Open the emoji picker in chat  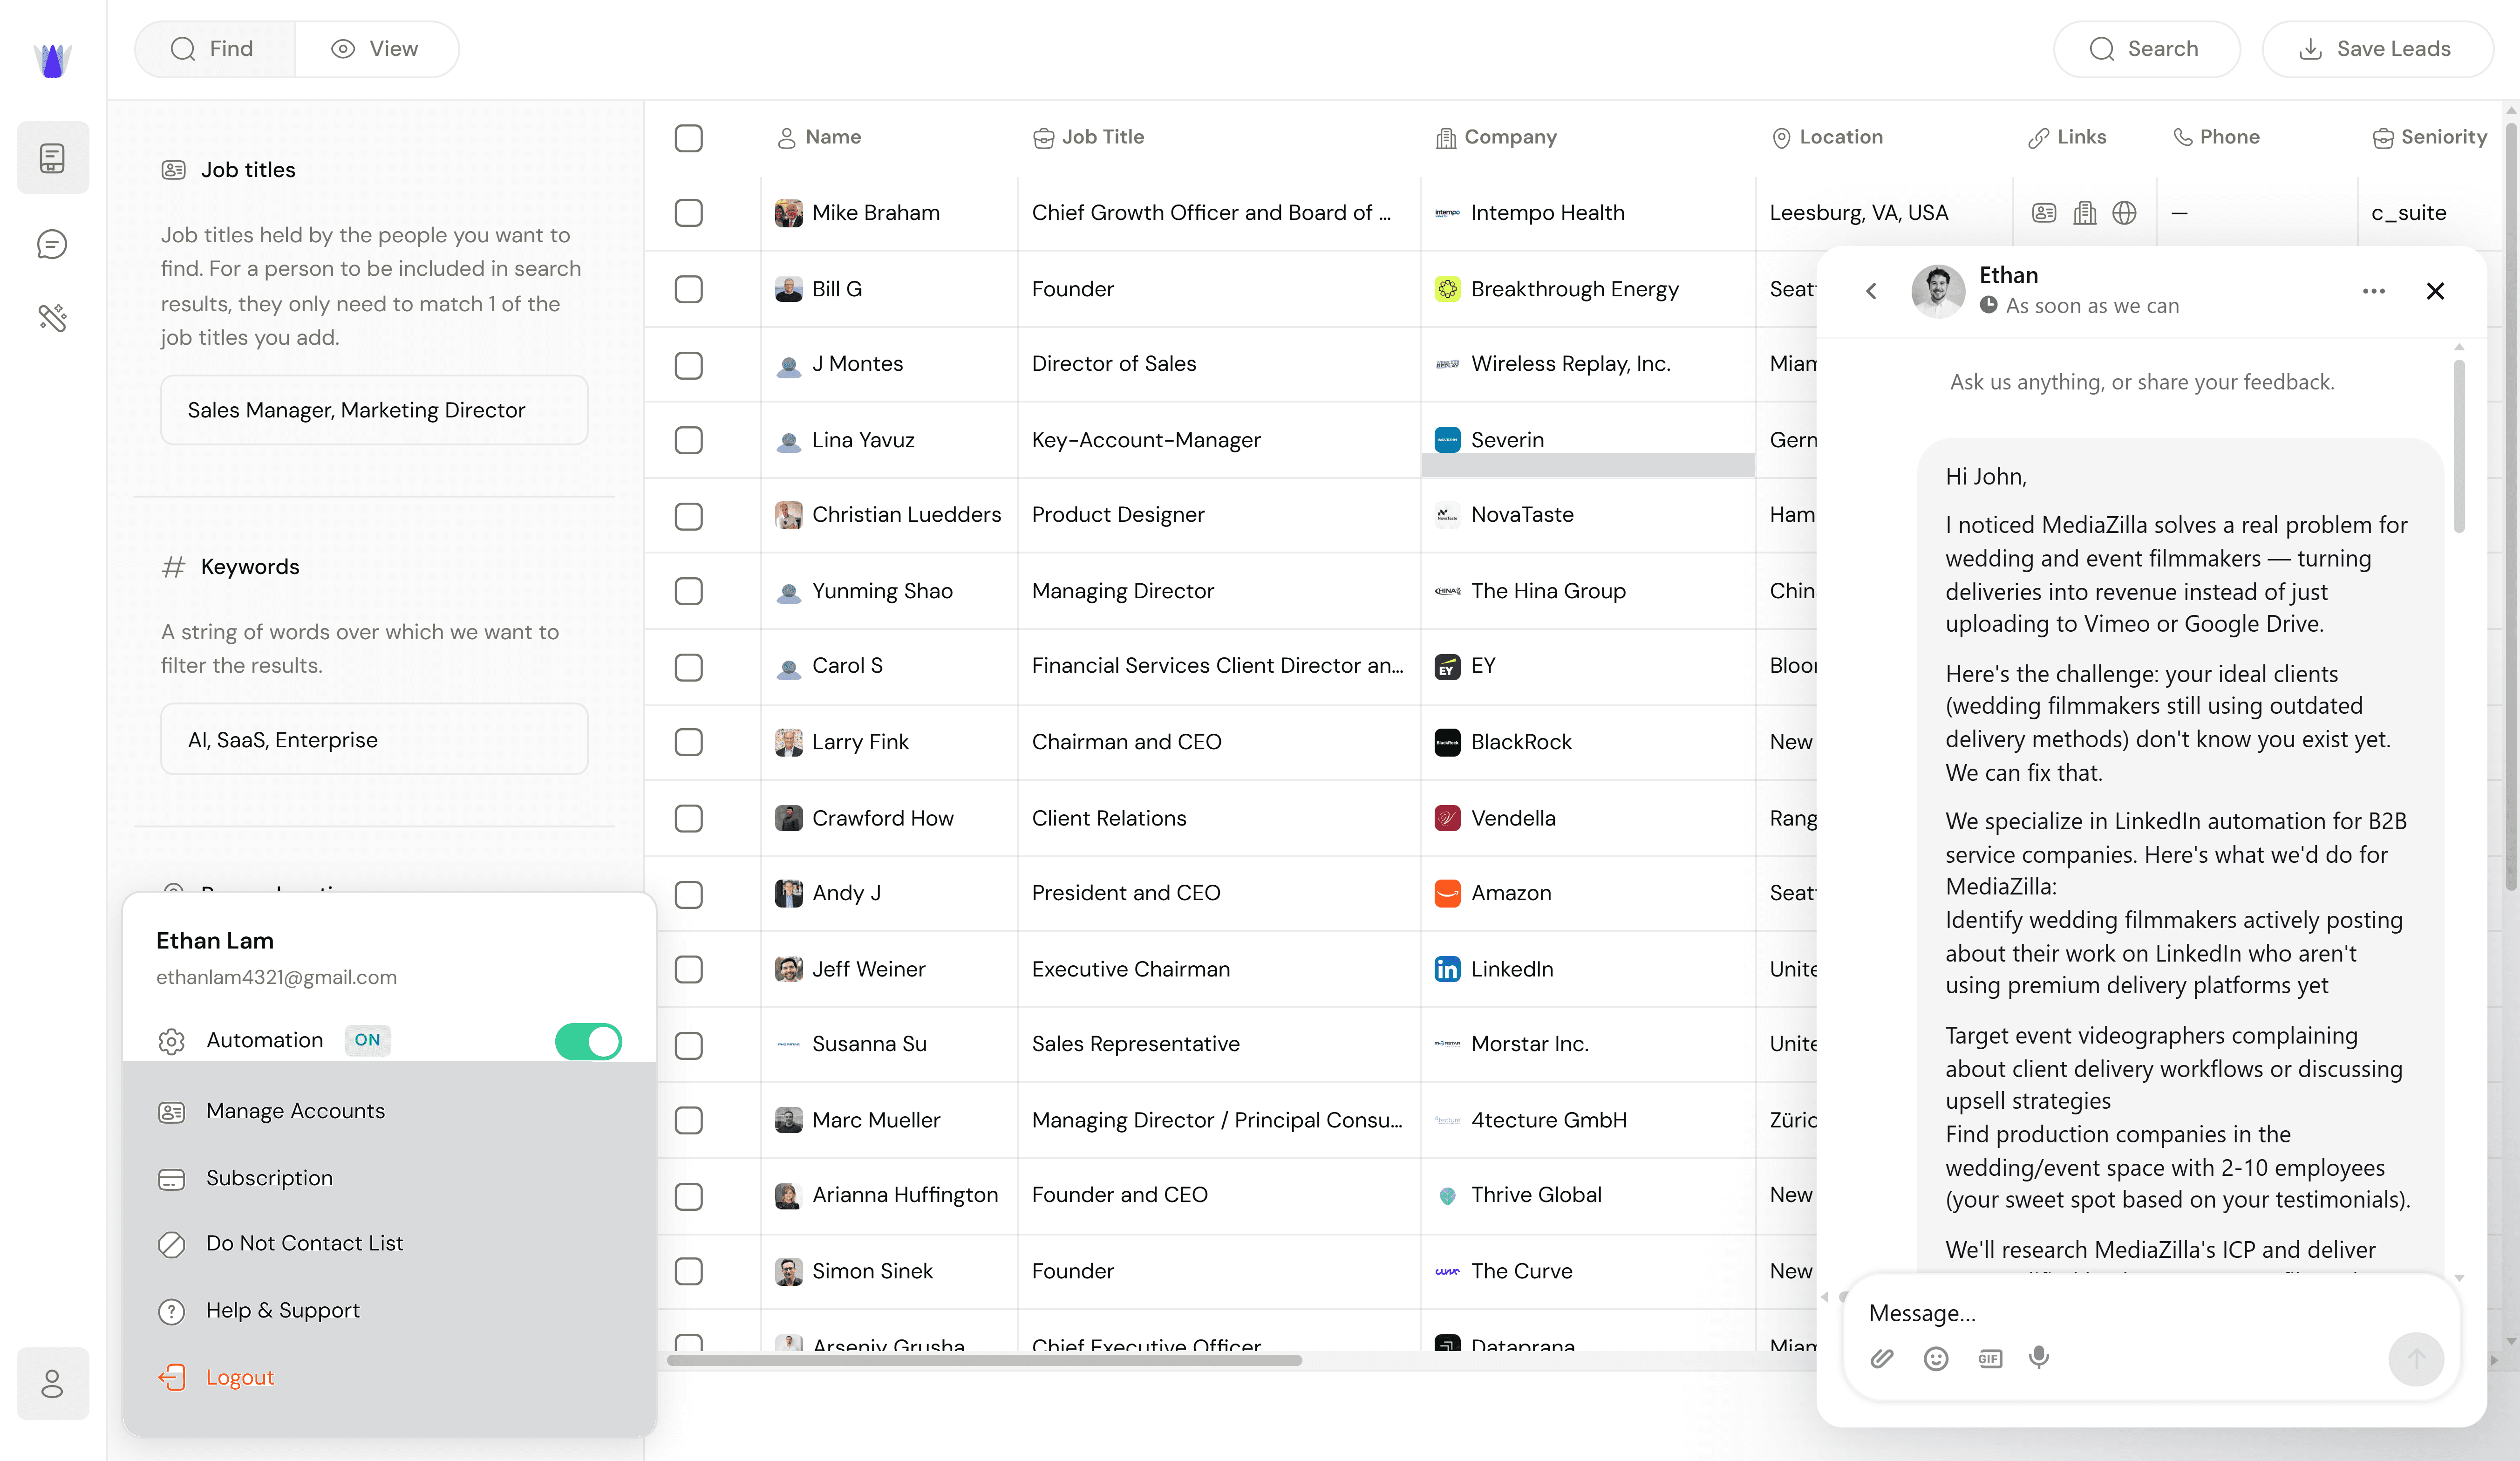pyautogui.click(x=1935, y=1358)
